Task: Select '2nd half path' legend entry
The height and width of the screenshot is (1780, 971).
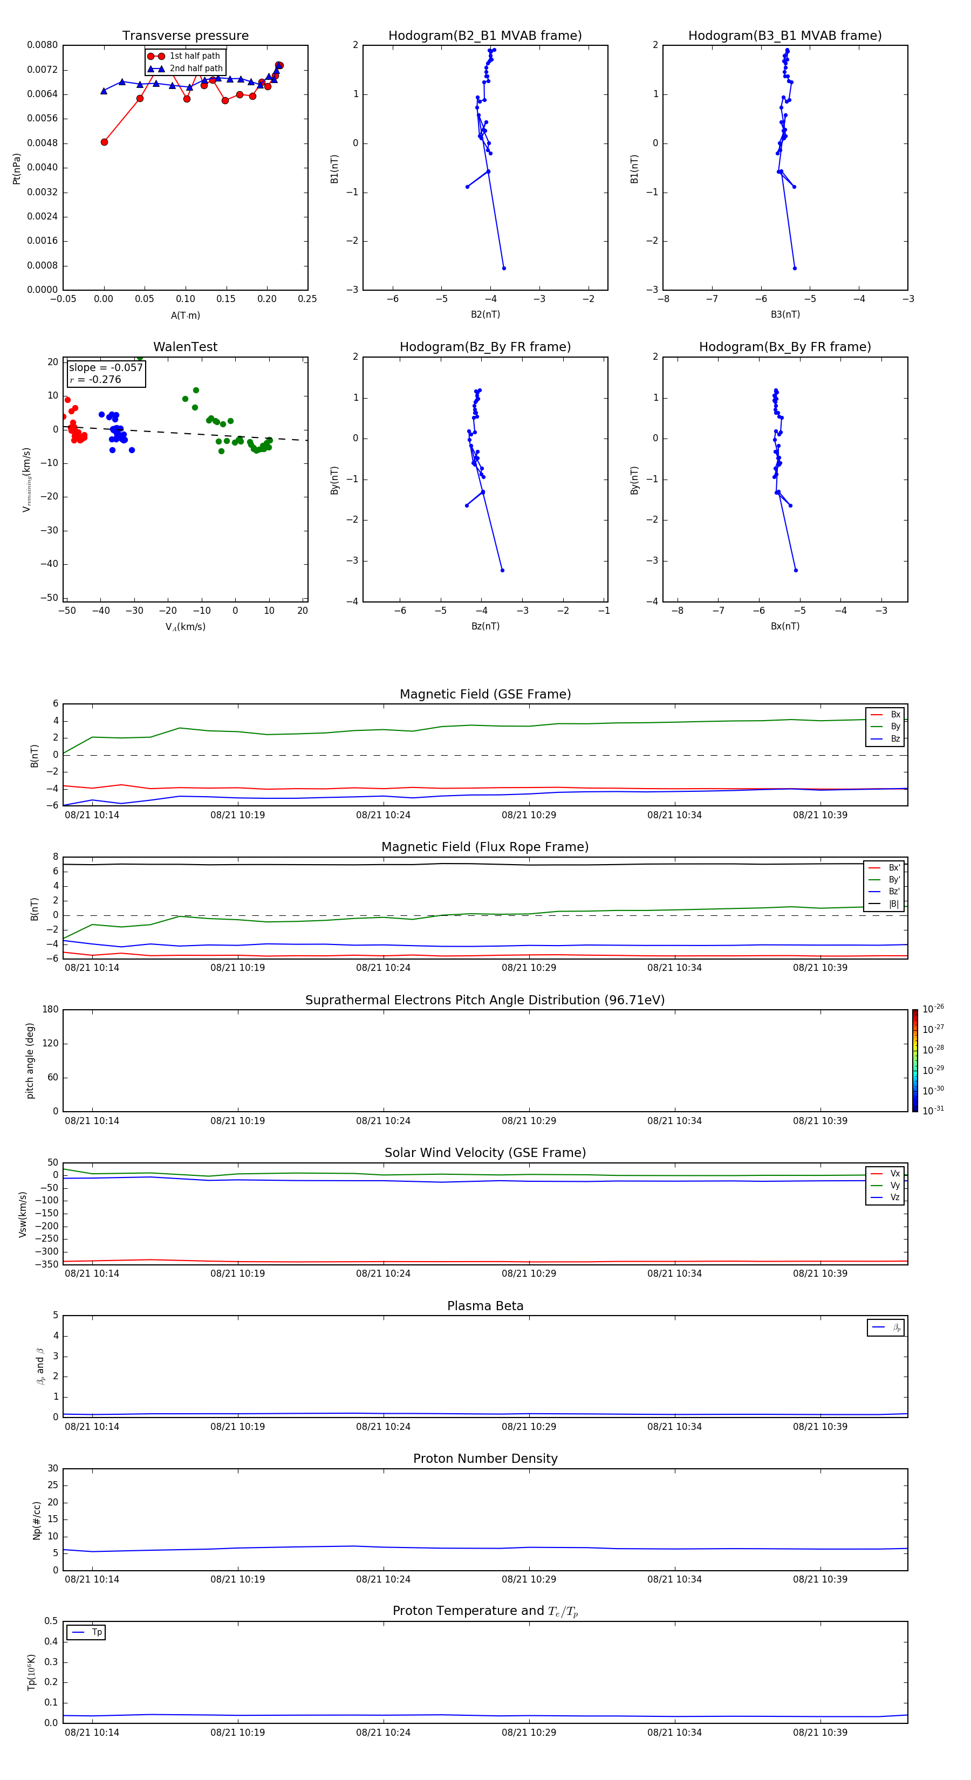Action: tap(184, 69)
